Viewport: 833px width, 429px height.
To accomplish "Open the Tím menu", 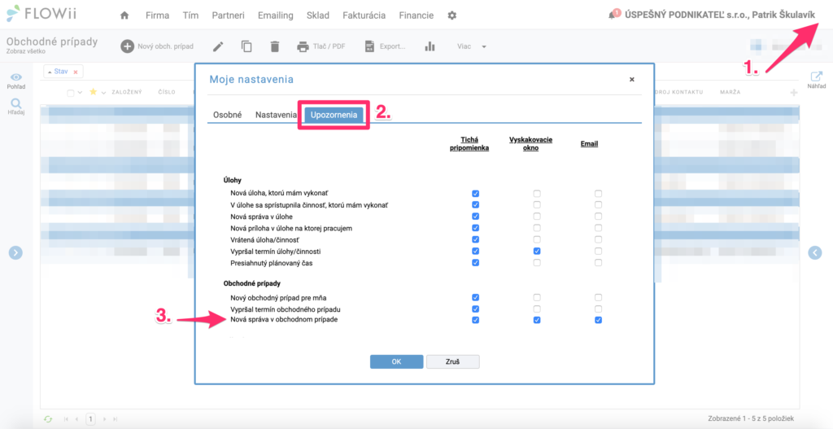I will (190, 15).
